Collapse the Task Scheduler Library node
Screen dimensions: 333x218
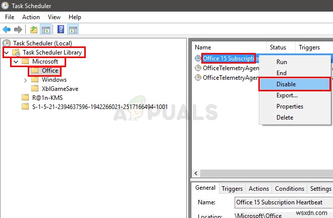(7, 52)
